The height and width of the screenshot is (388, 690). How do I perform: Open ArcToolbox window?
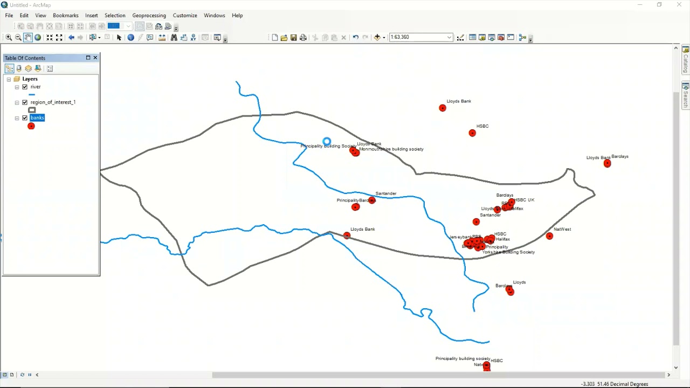pos(501,37)
